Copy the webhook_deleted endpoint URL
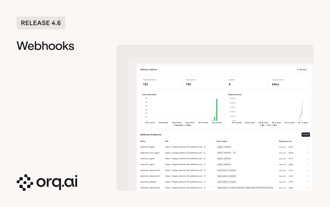This screenshot has width=330, height=207. (205, 182)
